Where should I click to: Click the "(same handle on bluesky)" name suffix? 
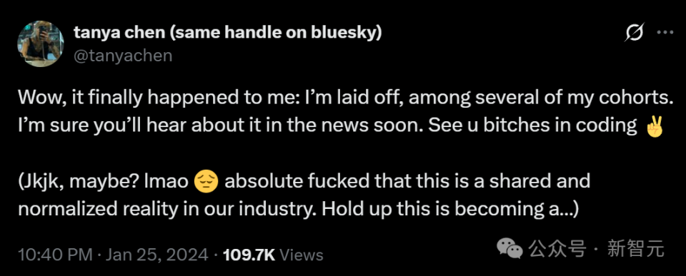click(276, 32)
